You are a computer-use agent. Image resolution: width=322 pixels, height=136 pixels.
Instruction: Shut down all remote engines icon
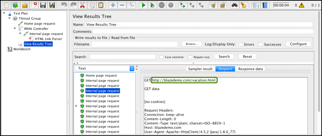pos(201,5)
